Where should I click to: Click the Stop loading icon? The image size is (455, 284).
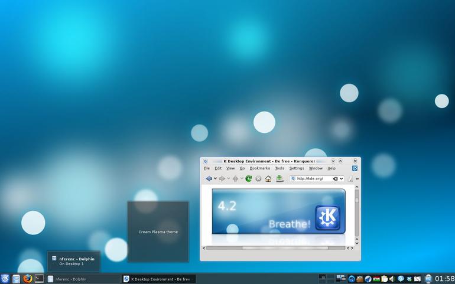[258, 179]
